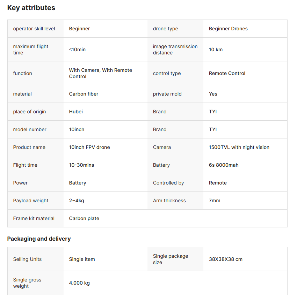Click the 6s 8000mah battery value
The image size is (297, 301).
pos(224,165)
